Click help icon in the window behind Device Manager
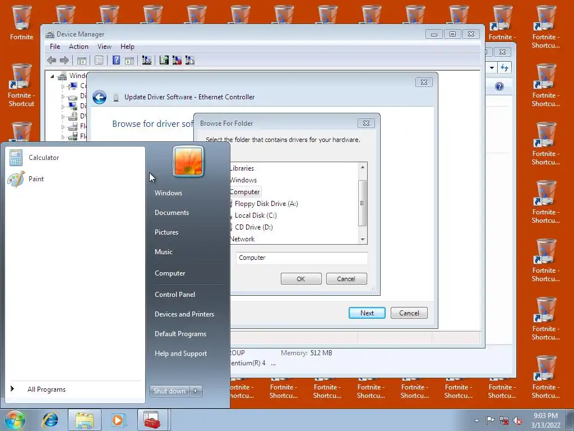Screen dimensions: 574x431 tap(499, 86)
